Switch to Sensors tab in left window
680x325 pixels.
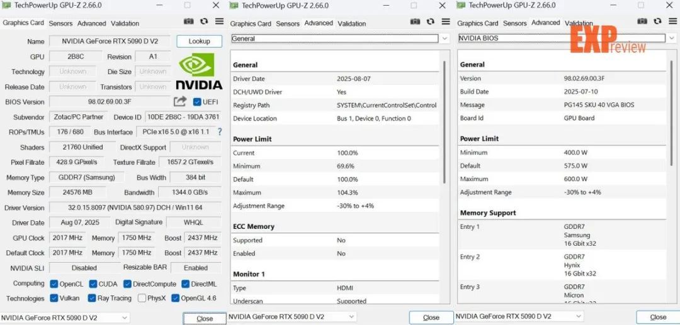coord(60,23)
